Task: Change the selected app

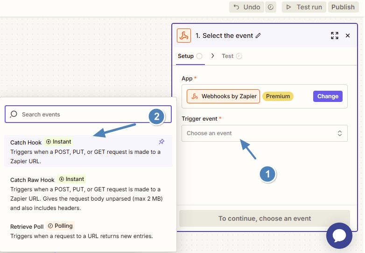Action: 328,96
